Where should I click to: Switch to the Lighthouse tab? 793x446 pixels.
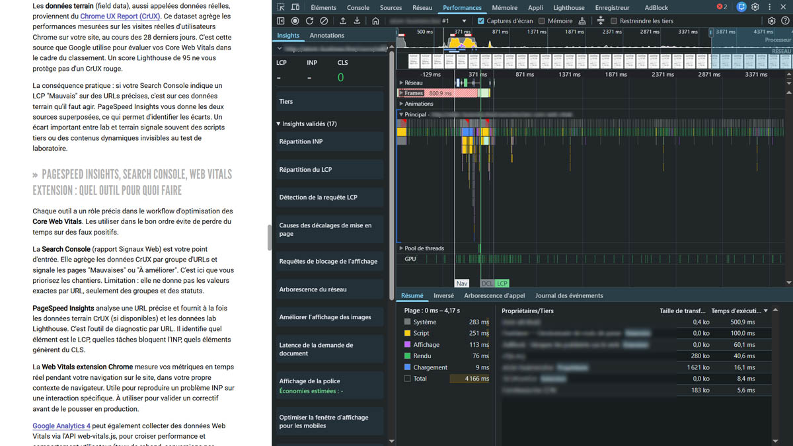pos(568,8)
